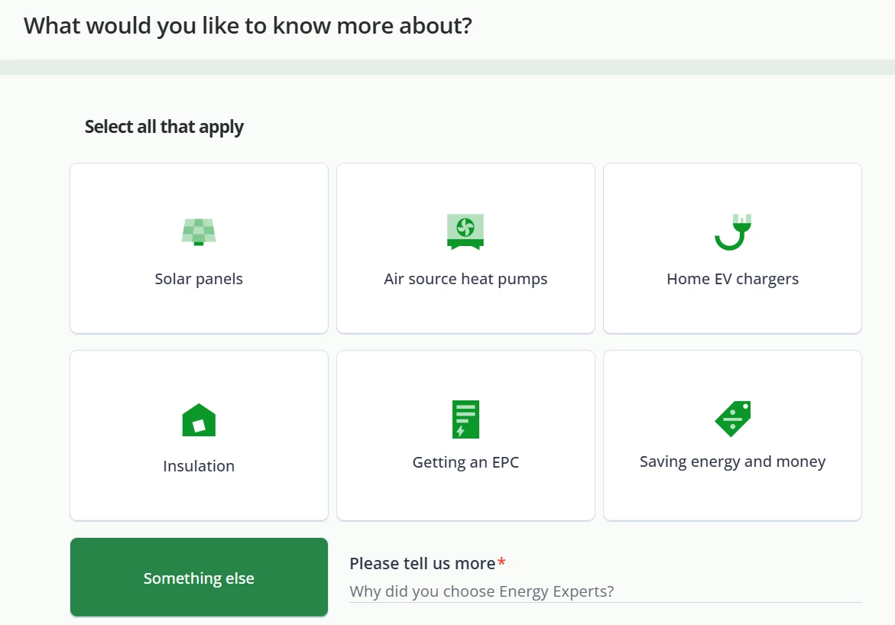Enable the Saving energy and money label
Image resolution: width=895 pixels, height=625 pixels.
pyautogui.click(x=732, y=461)
